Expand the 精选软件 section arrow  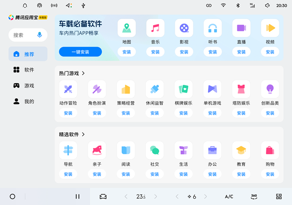coord(83,135)
